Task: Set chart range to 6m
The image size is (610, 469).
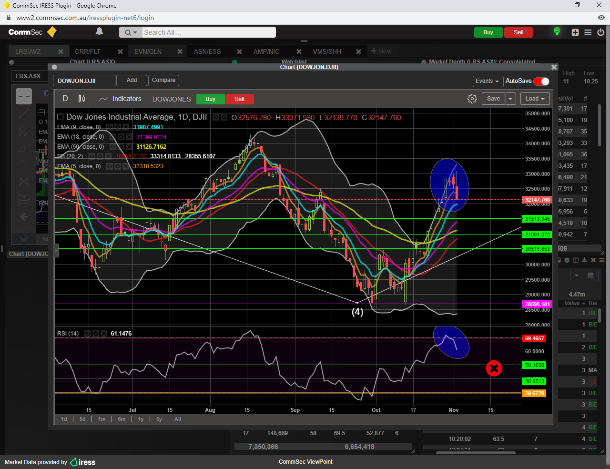Action: point(122,419)
